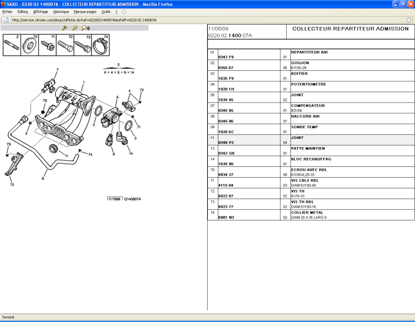This screenshot has width=415, height=322.
Task: Click part number 0342 F9
Action: [x=226, y=57]
